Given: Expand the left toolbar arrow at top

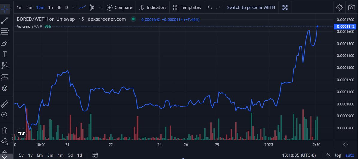Looking at the screenshot, I should (x=11, y=9).
